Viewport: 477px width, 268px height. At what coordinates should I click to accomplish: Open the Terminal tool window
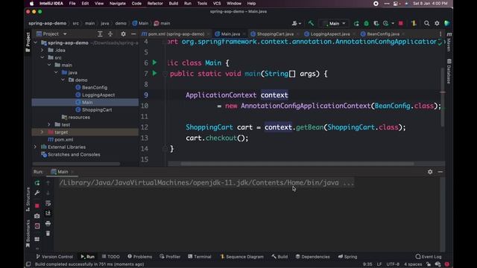(x=200, y=257)
